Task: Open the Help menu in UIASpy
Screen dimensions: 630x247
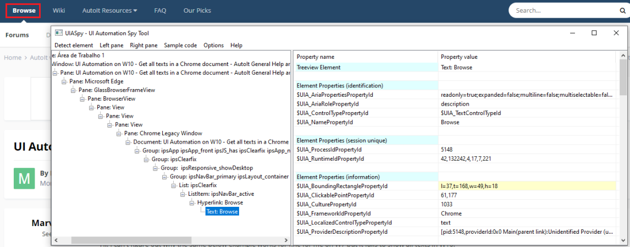Action: [236, 46]
